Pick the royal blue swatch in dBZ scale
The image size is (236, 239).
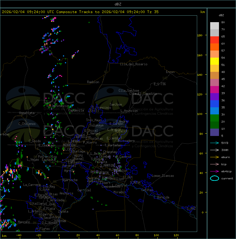[214, 104]
